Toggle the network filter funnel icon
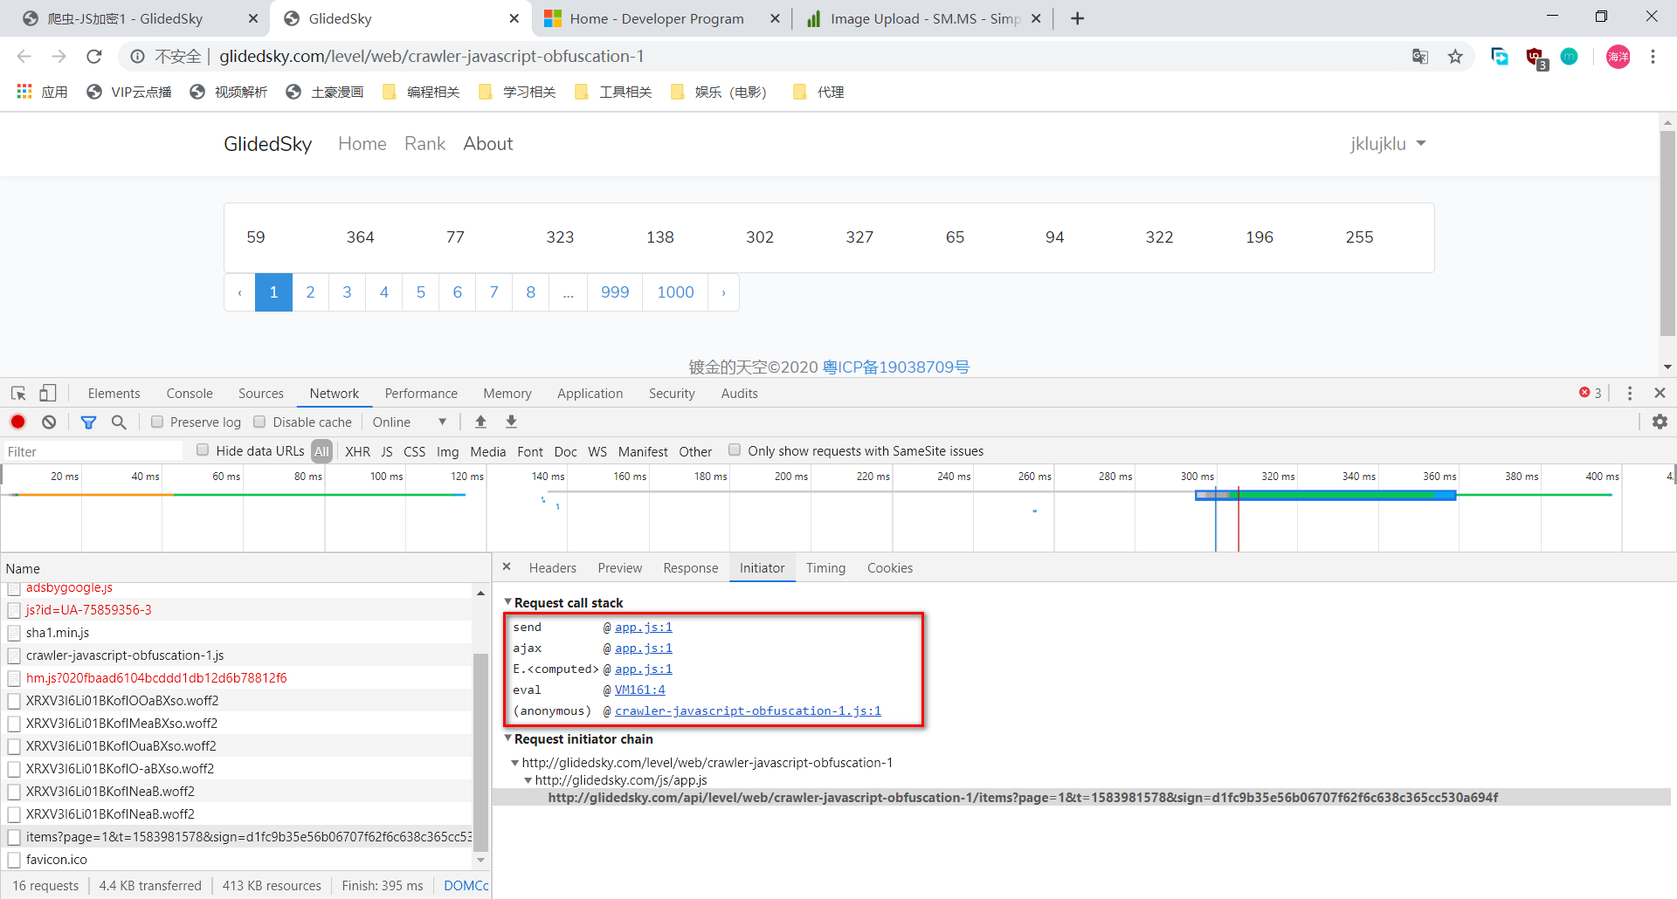 pos(88,422)
